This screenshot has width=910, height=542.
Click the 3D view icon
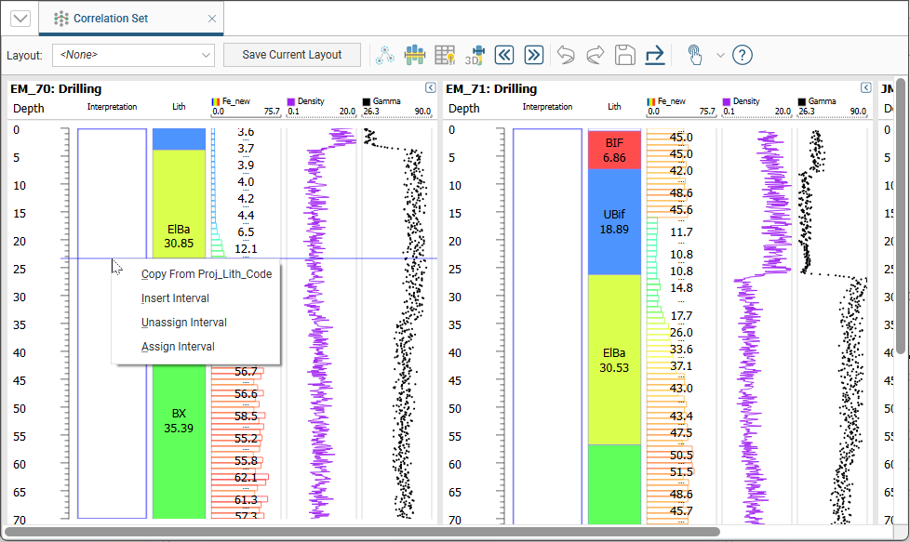(475, 55)
